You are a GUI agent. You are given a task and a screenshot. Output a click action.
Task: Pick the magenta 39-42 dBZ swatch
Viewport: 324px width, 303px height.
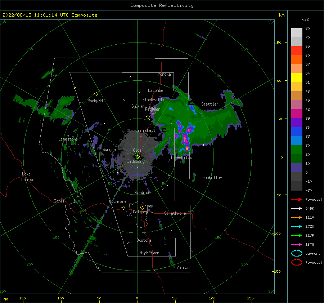[297, 114]
